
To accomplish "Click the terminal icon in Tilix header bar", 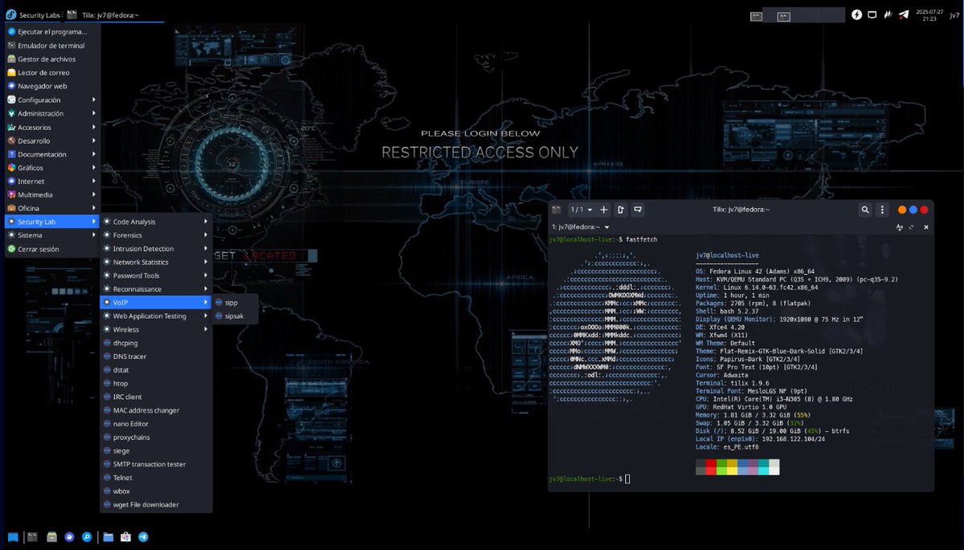I will pyautogui.click(x=555, y=210).
